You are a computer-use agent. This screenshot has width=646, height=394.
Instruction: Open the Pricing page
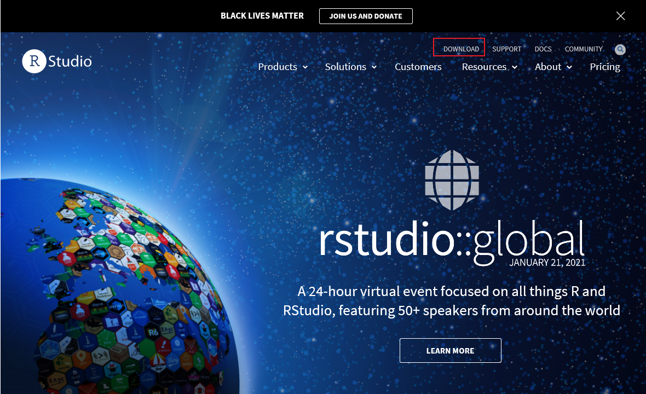pyautogui.click(x=605, y=67)
